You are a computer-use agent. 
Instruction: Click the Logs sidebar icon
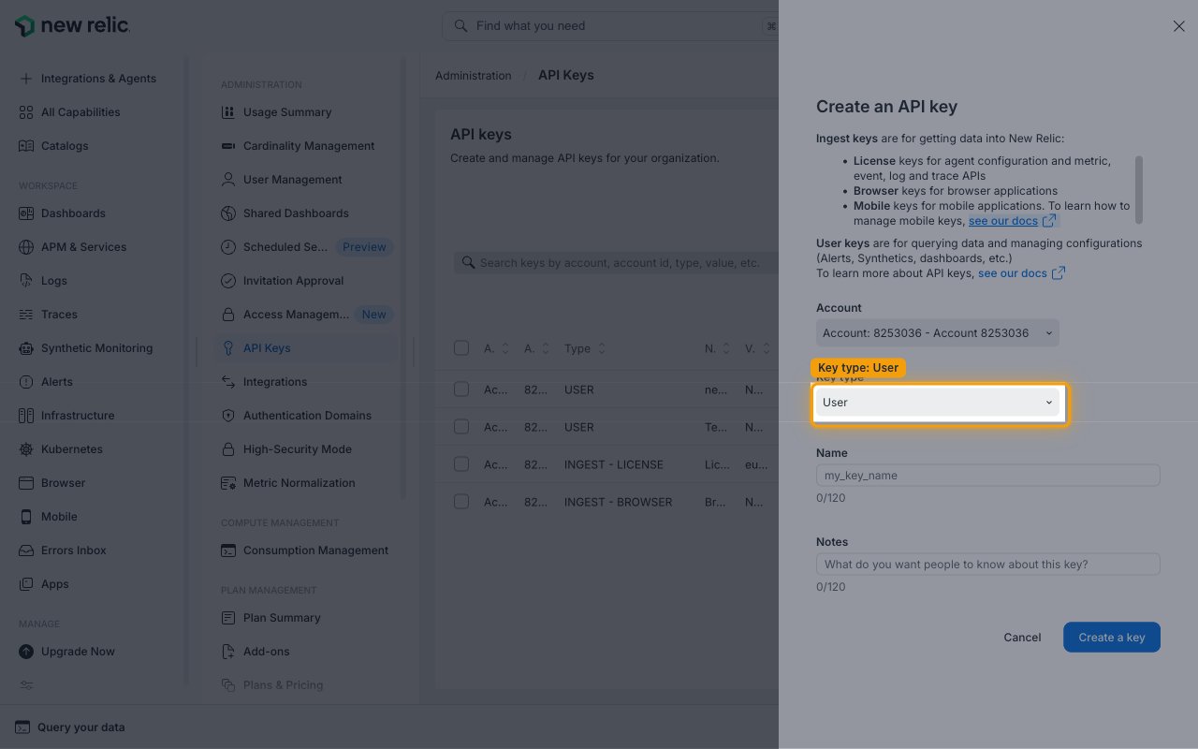(26, 281)
